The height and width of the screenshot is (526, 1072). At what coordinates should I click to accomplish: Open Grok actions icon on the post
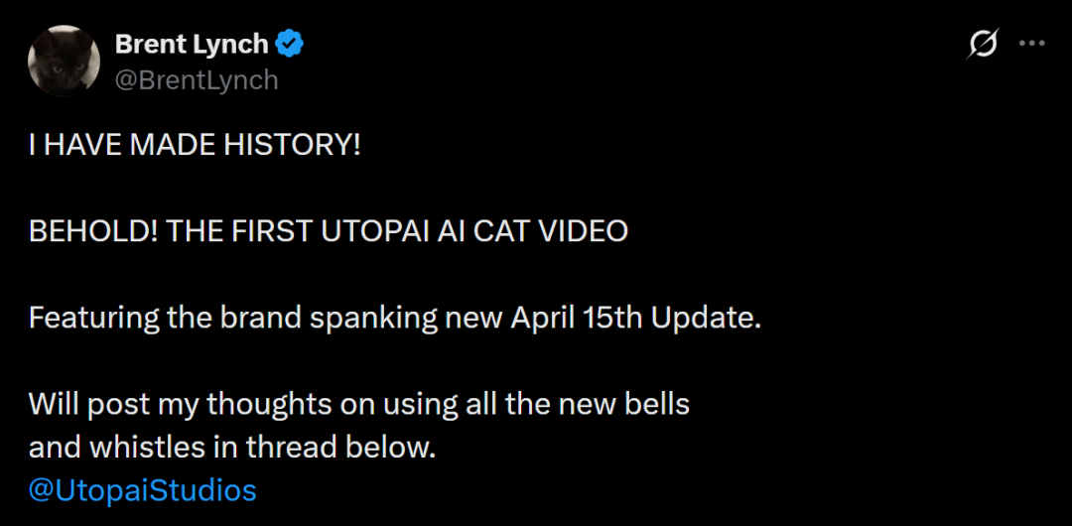983,44
